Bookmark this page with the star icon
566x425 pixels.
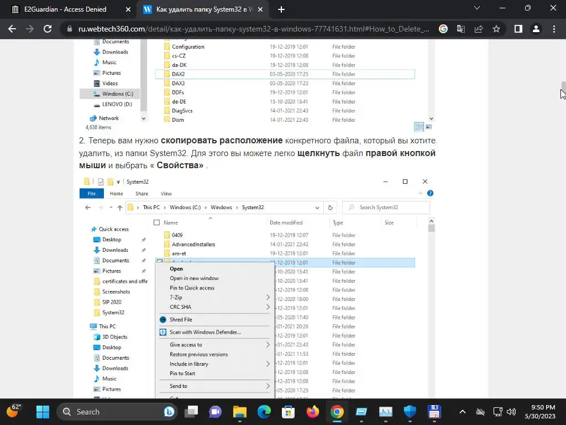coord(496,29)
